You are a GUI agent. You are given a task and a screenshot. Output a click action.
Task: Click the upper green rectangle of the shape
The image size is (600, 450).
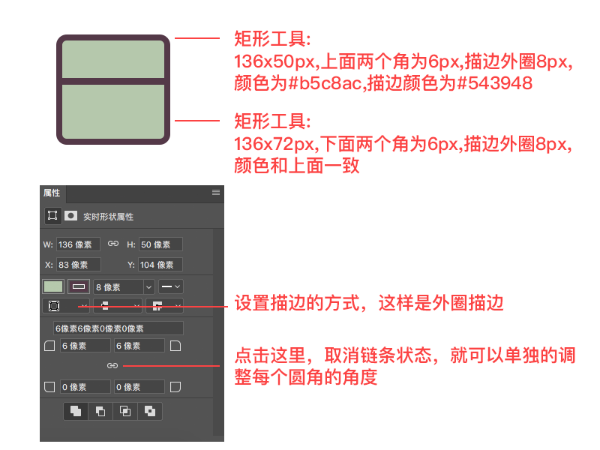click(x=113, y=59)
